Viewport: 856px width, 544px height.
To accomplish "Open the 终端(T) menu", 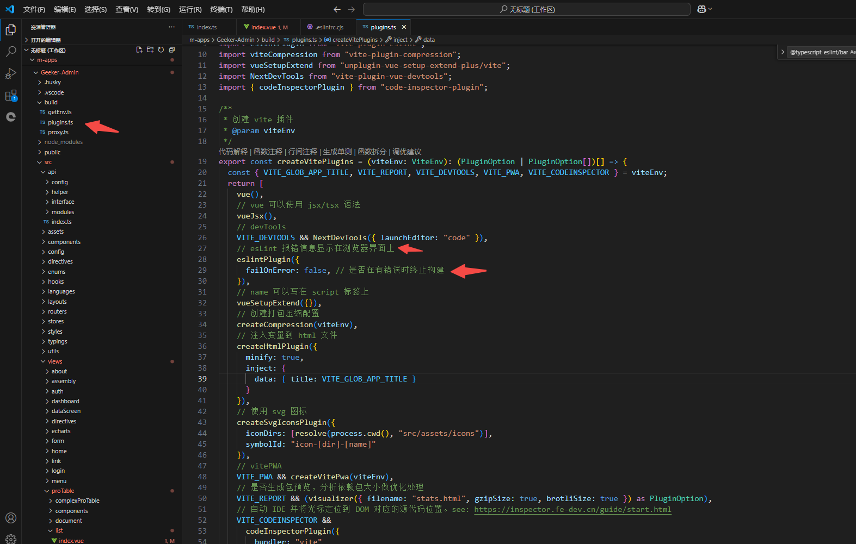I will (221, 9).
